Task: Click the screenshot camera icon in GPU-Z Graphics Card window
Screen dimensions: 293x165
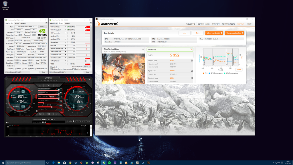Action: (46, 23)
